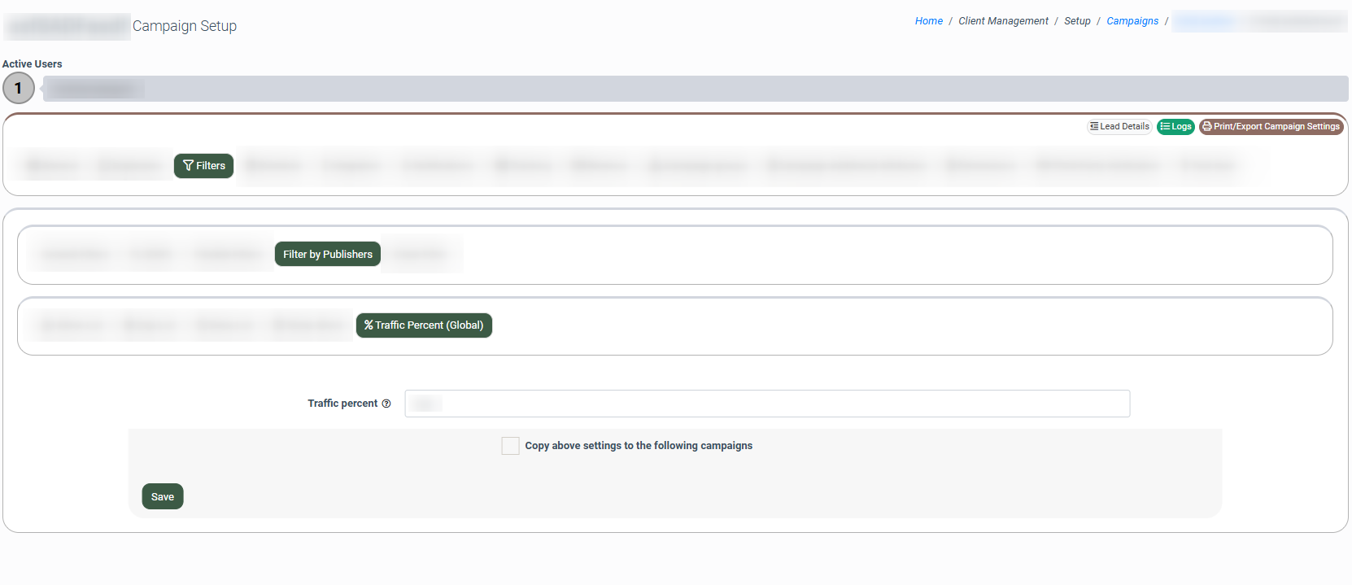Enable Copy above settings to following campaigns
Screen dimensions: 1352x585
click(510, 446)
